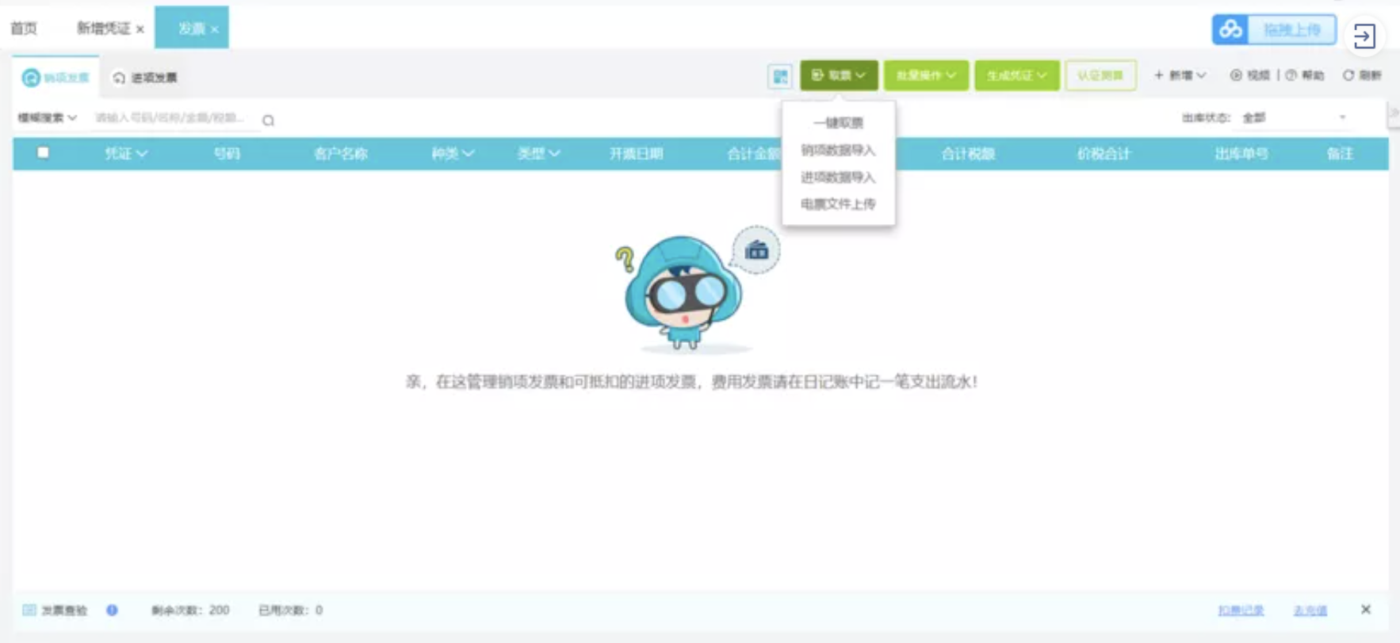Toggle the select-all checkbox in table header
Image resolution: width=1400 pixels, height=643 pixels.
tap(43, 153)
